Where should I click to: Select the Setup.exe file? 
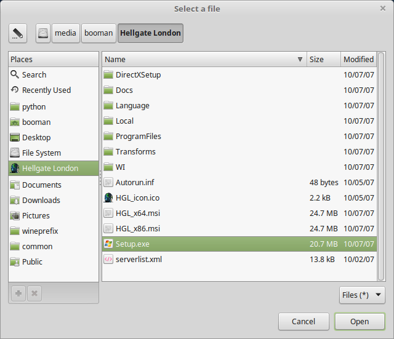pos(239,244)
